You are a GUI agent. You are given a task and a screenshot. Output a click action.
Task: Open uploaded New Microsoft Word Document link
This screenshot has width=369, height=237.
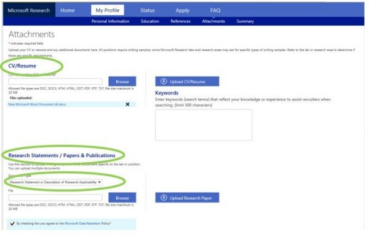(x=37, y=104)
